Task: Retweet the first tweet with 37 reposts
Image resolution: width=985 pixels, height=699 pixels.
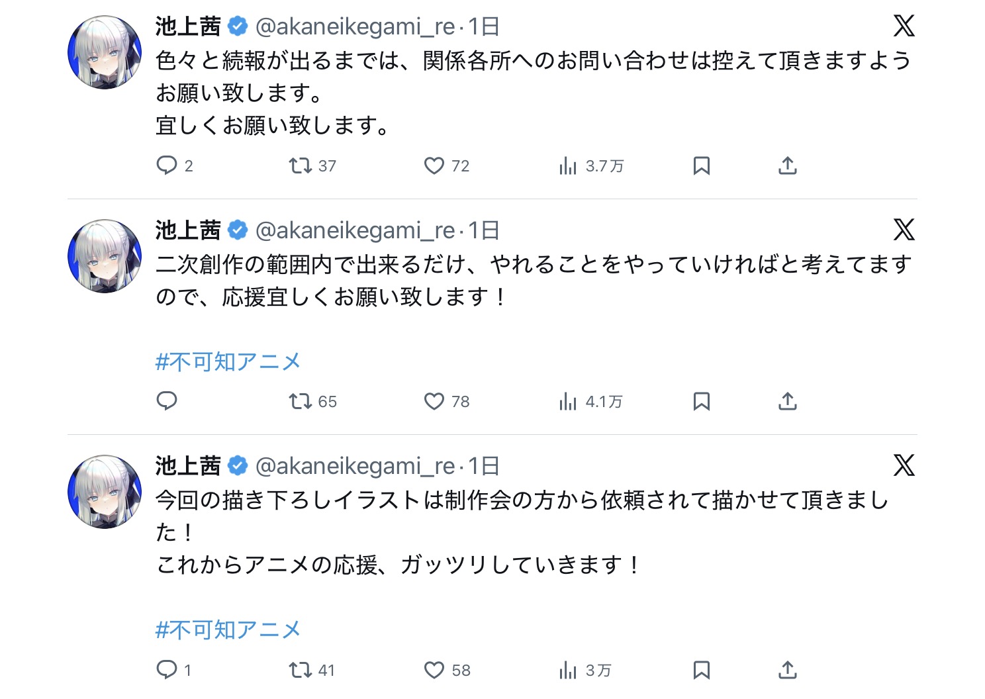Action: 301,165
